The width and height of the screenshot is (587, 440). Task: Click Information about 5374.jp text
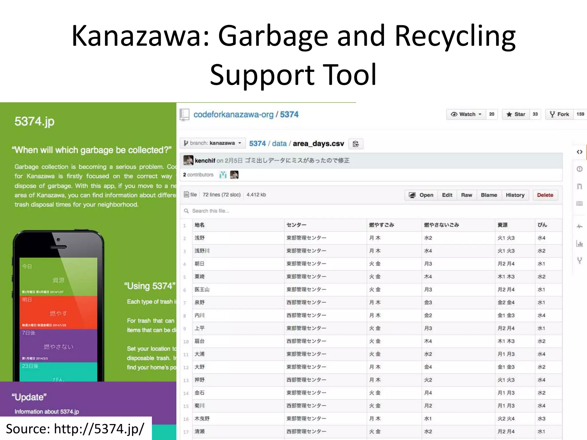coord(47,412)
